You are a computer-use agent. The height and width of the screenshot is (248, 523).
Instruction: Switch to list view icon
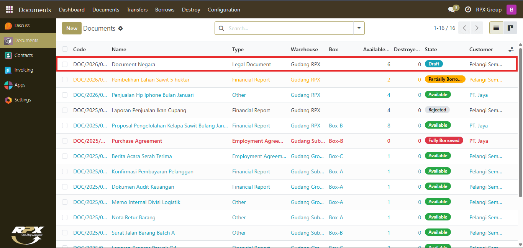pos(496,28)
